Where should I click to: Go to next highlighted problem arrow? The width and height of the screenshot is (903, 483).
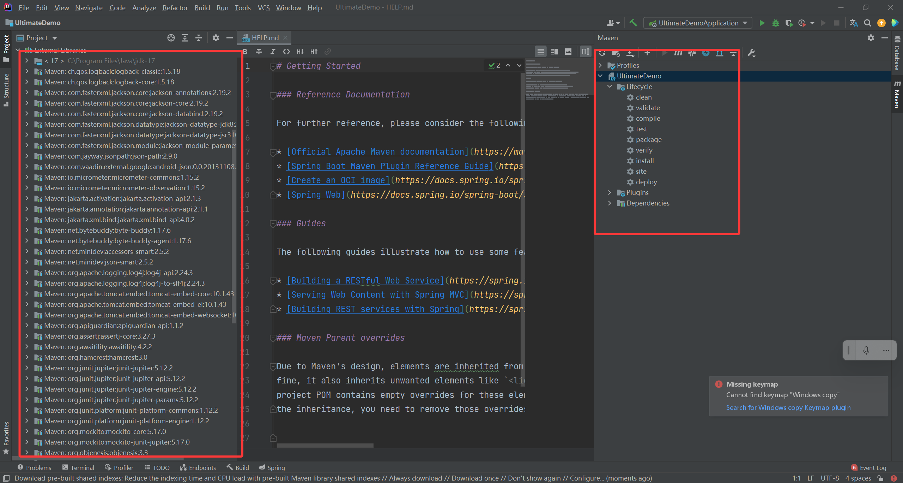click(519, 65)
